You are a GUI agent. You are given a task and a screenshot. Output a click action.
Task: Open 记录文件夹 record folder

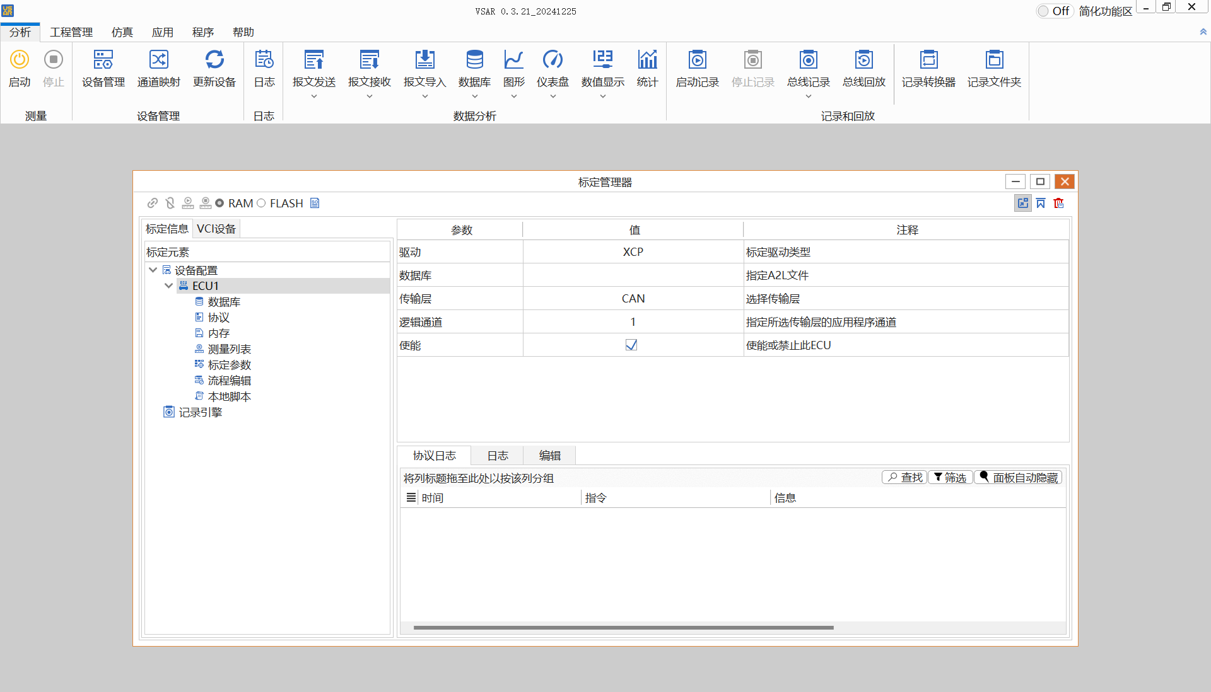click(x=995, y=68)
